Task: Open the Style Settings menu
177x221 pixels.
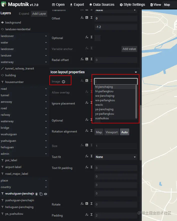Action: (x=132, y=5)
